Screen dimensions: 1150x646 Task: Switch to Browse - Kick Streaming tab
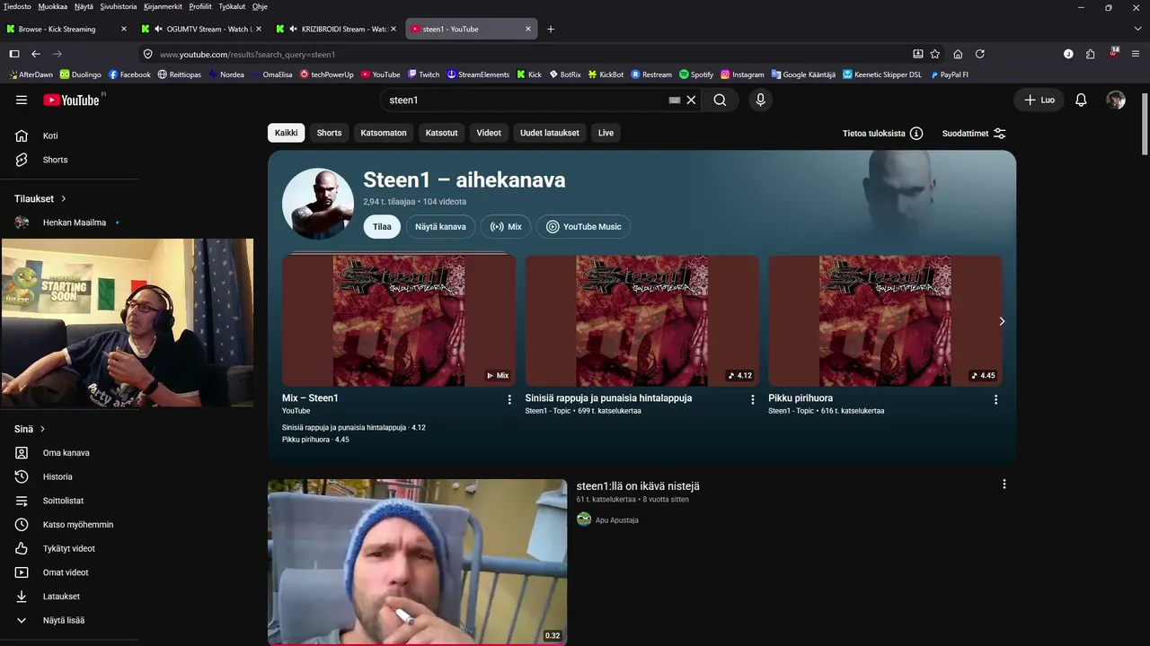pos(67,29)
